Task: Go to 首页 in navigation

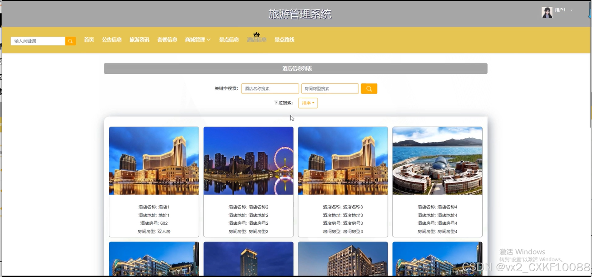Action: pos(89,40)
